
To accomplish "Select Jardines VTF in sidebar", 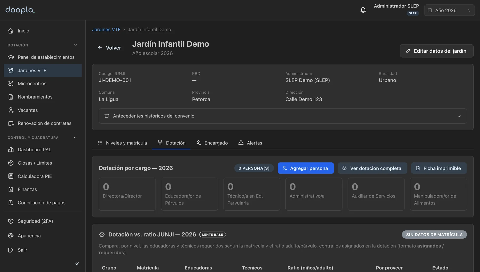I will pos(43,70).
